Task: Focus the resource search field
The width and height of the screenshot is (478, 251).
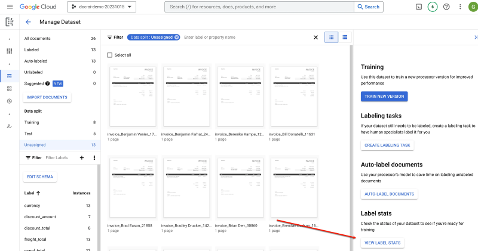Action: pyautogui.click(x=259, y=7)
